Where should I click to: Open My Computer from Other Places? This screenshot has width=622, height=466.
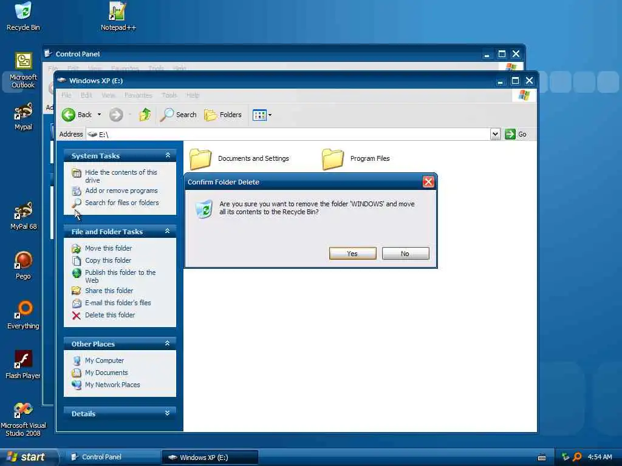98,360
